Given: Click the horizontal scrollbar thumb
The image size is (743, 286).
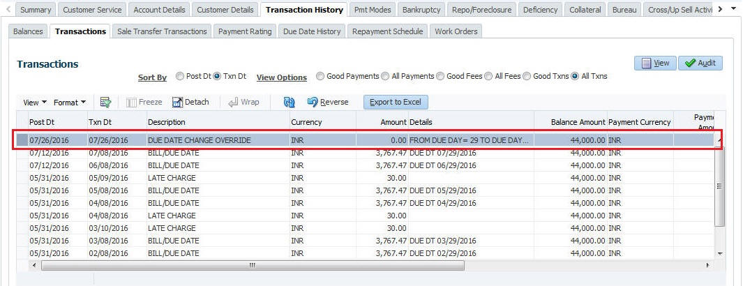Looking at the screenshot, I should pos(253,266).
